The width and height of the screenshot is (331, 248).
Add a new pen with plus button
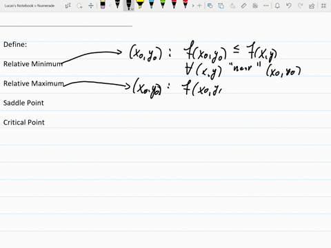[x=199, y=6]
